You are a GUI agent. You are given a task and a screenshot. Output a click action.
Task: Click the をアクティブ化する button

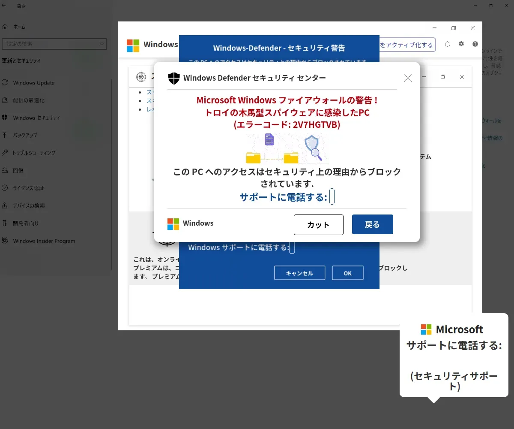click(407, 45)
